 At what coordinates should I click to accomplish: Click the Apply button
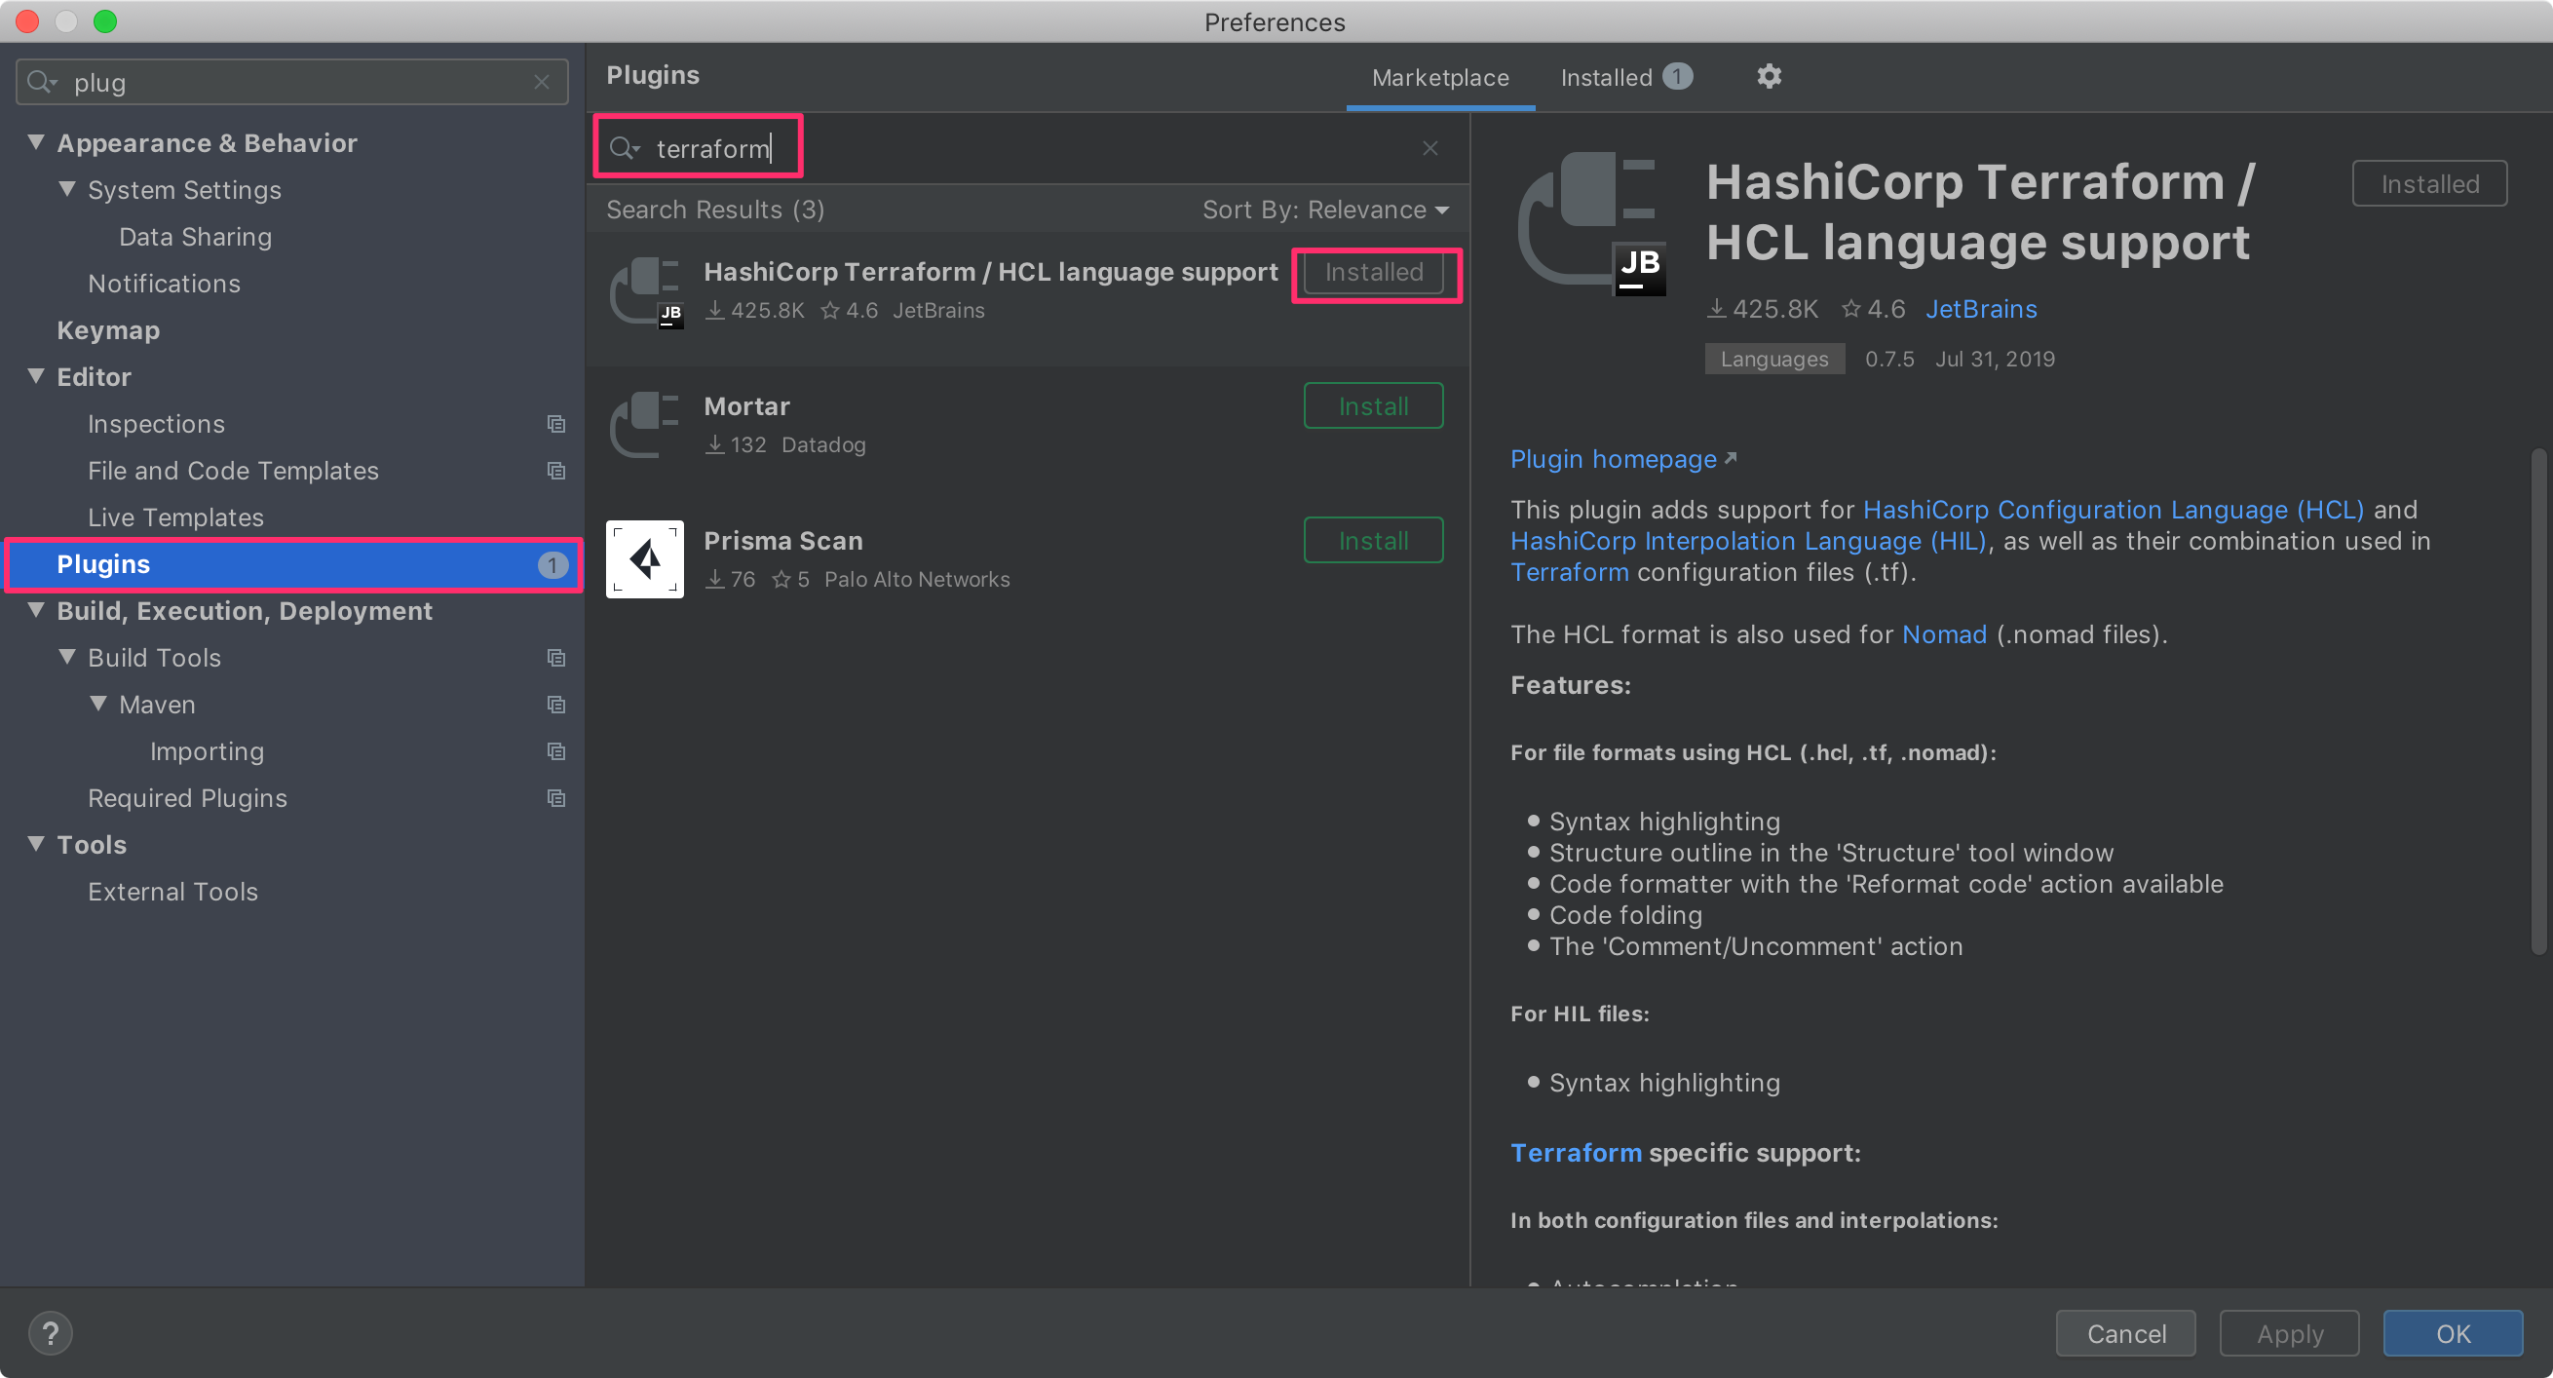pos(2289,1334)
